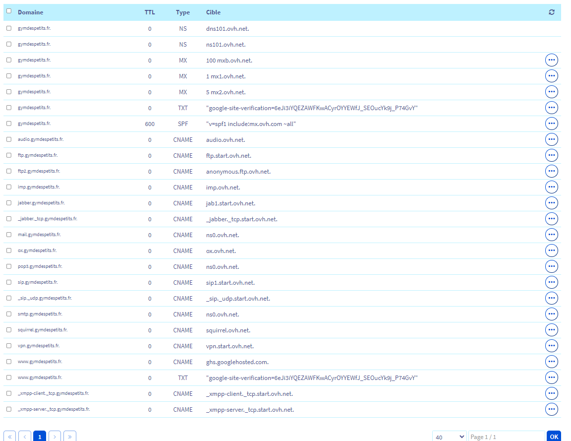Open actions for ftp2.gymdespetits.fr record
The height and width of the screenshot is (441, 571).
551,171
